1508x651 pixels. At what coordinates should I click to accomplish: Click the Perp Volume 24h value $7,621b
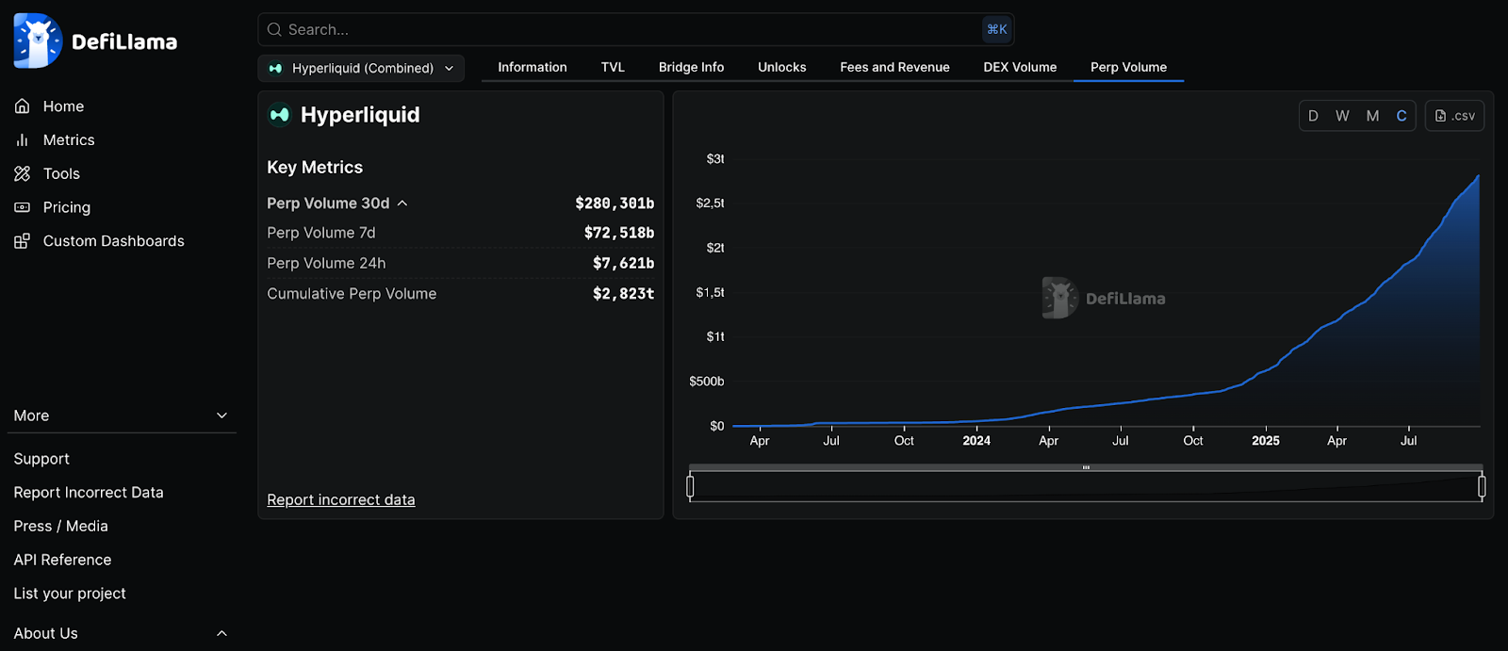click(x=623, y=263)
